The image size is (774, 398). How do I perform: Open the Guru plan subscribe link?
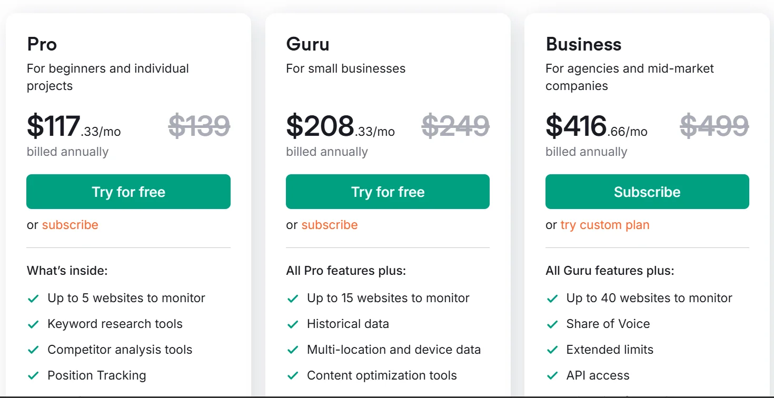[x=330, y=225]
